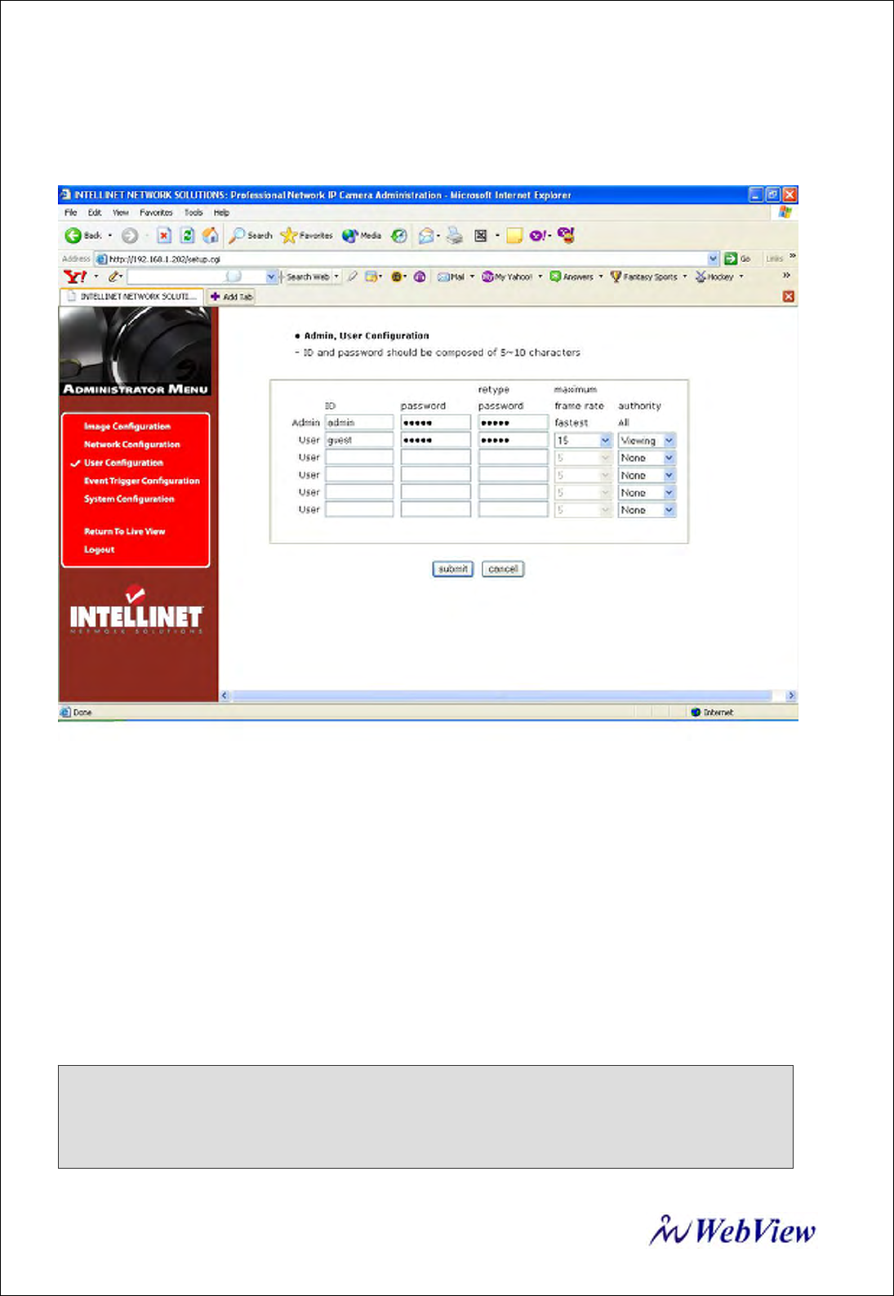Click the Mail envelope toolbar icon
Image resolution: width=894 pixels, height=1296 pixels.
tap(426, 236)
